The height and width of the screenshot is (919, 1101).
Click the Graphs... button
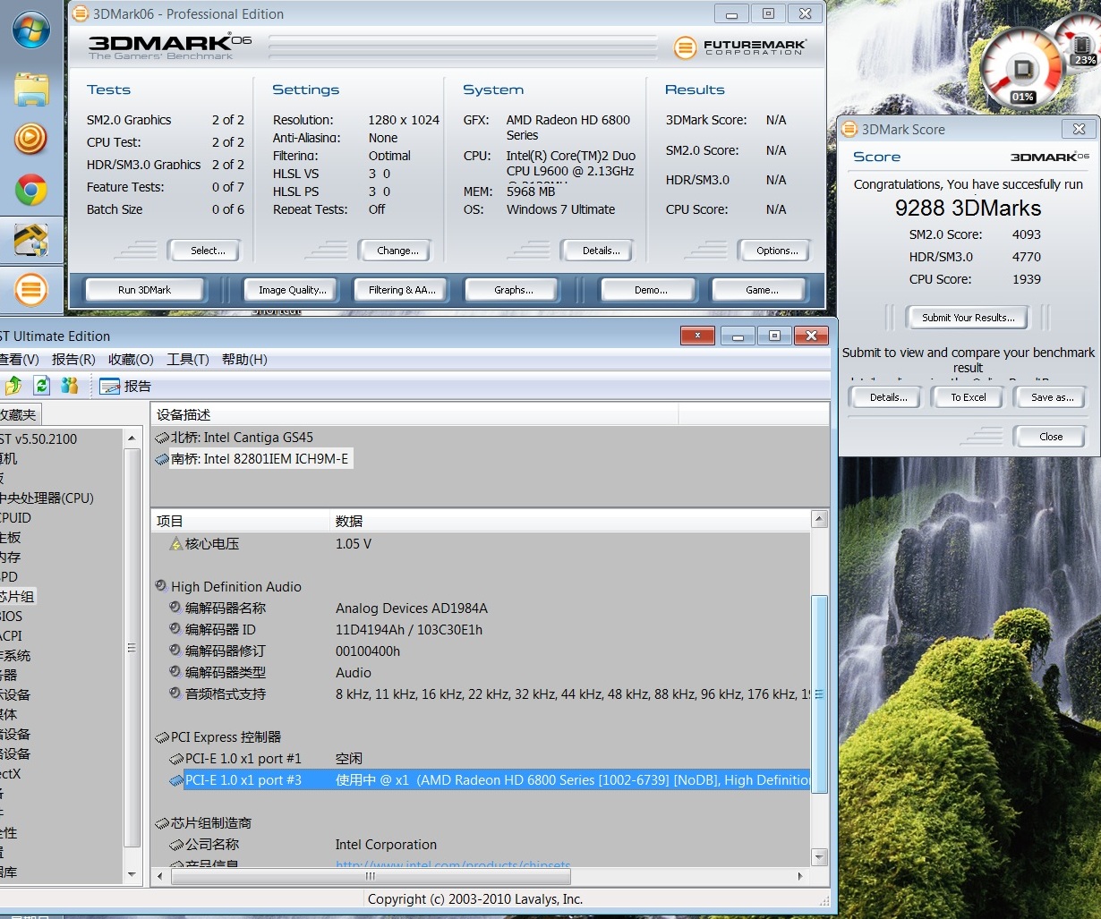(x=513, y=290)
